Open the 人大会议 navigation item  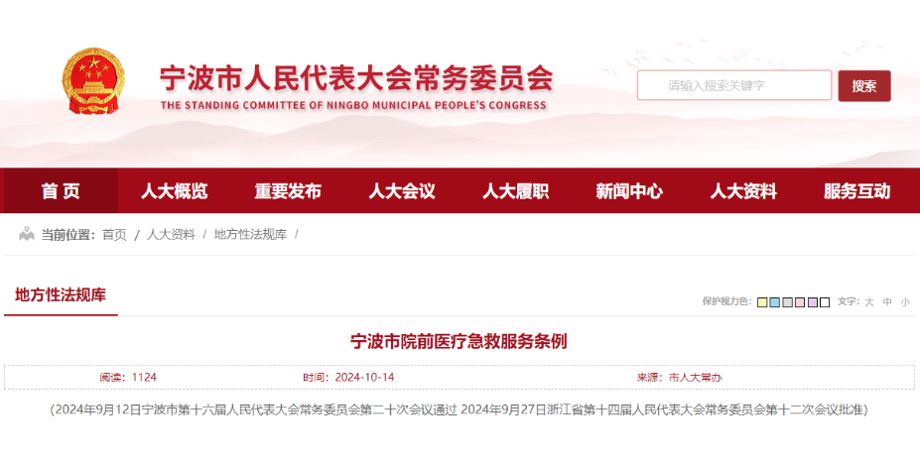[402, 191]
